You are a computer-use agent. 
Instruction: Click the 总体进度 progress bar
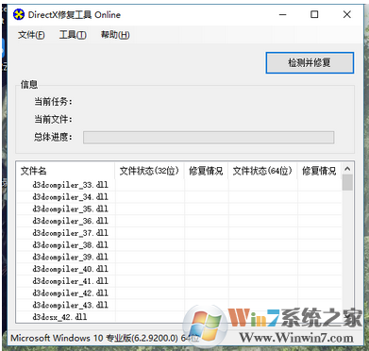click(x=209, y=138)
